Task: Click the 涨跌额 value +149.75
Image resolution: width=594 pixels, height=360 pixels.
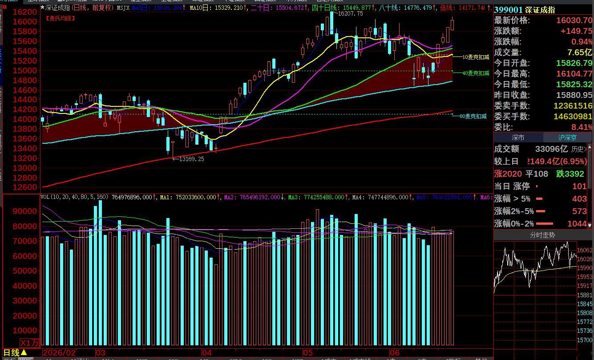Action: (x=576, y=31)
